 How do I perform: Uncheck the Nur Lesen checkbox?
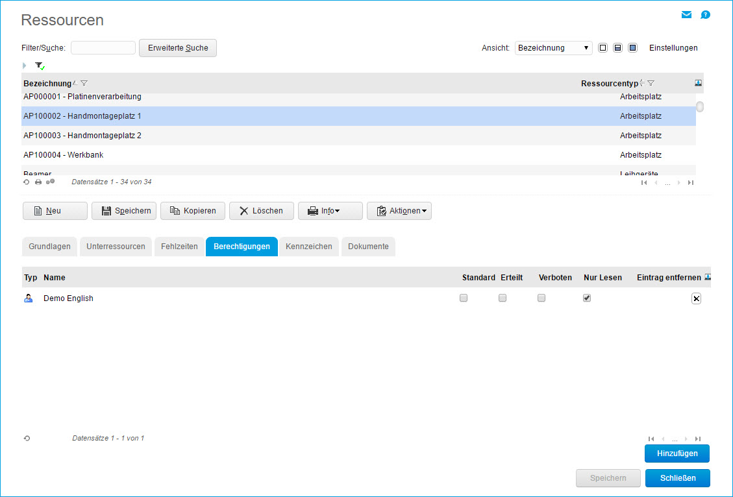587,298
